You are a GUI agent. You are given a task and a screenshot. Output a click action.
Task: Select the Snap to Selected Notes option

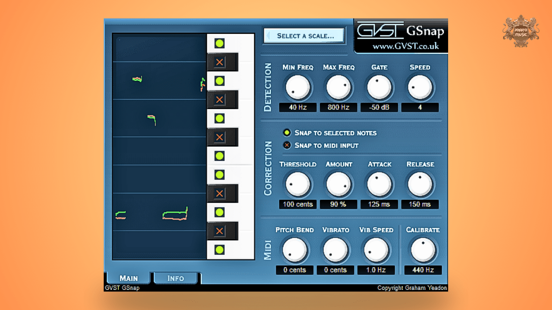(287, 133)
